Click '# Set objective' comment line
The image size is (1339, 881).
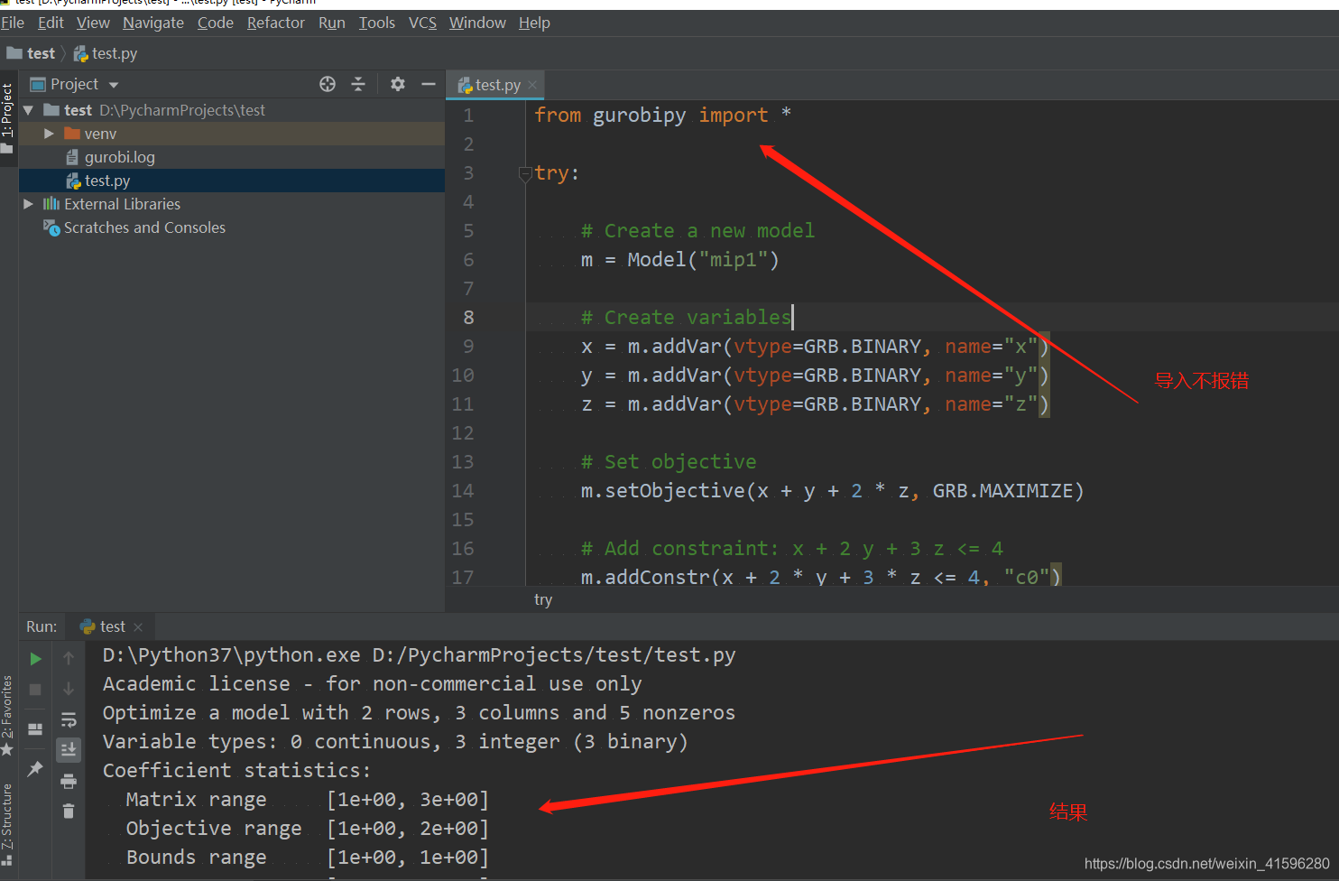(669, 462)
